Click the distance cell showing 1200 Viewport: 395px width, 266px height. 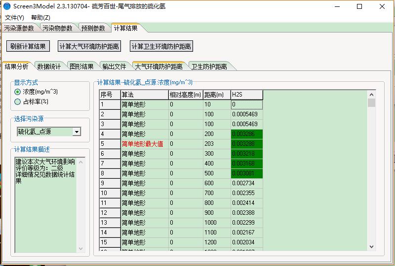pos(217,242)
